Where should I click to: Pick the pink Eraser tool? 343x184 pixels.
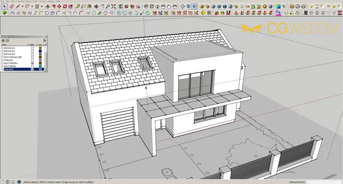pos(12,6)
